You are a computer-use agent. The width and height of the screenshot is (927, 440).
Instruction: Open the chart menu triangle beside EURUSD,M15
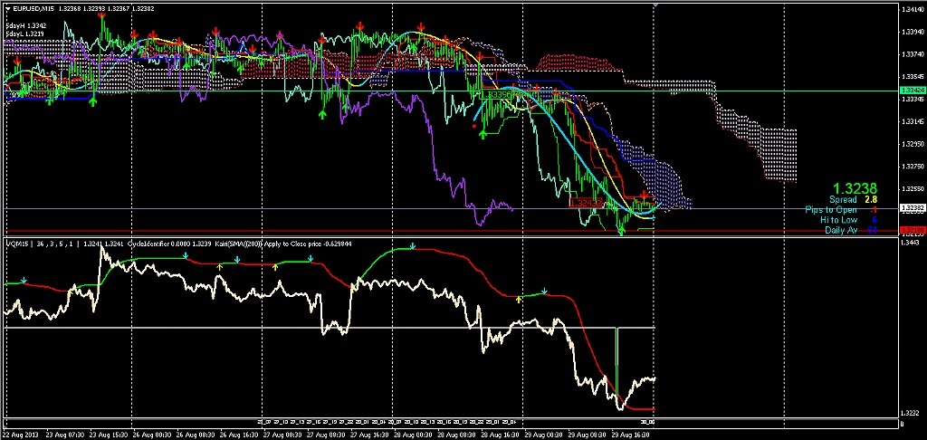pos(6,8)
